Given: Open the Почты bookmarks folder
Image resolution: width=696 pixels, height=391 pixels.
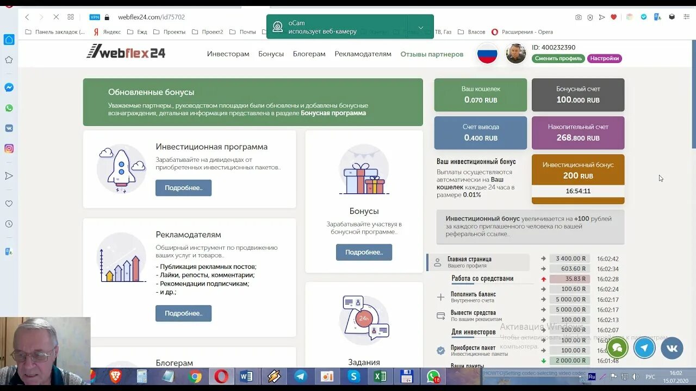Looking at the screenshot, I should pyautogui.click(x=243, y=32).
